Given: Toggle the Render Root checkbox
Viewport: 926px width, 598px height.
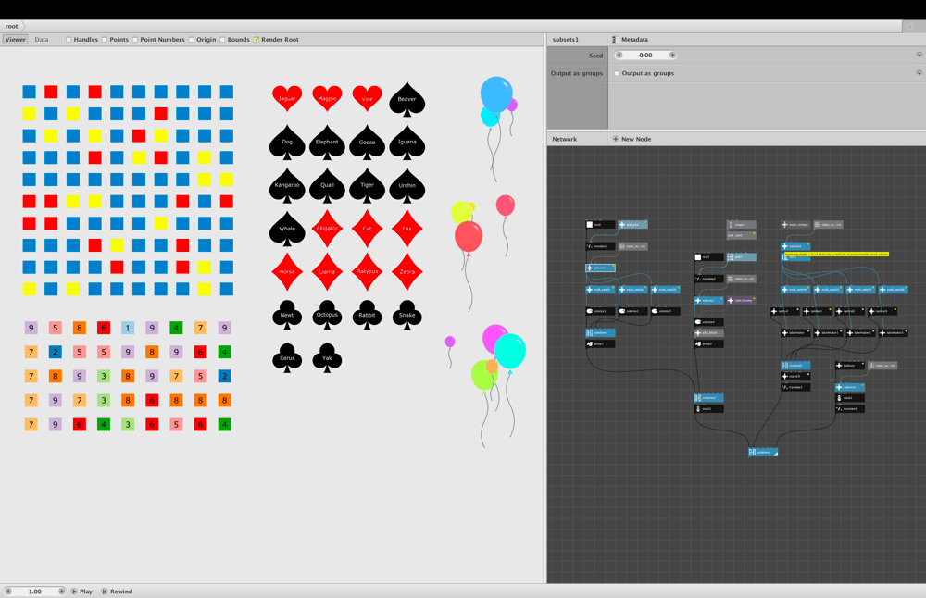Looking at the screenshot, I should point(257,40).
